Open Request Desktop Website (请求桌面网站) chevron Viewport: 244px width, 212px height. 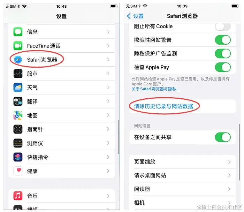click(229, 175)
